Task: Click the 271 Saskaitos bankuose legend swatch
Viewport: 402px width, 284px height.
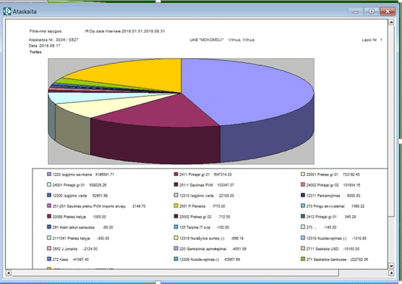Action: coord(301,259)
